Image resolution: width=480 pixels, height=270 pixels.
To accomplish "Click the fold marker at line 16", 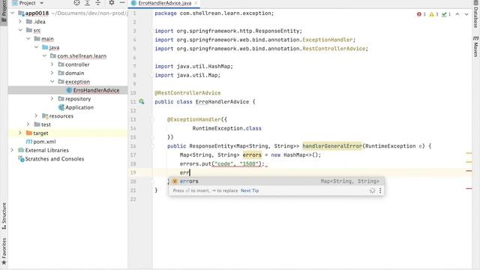I will 152,146.
